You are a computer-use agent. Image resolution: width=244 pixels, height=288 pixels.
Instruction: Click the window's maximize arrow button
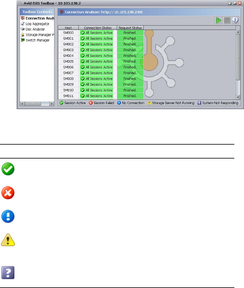click(x=235, y=3)
